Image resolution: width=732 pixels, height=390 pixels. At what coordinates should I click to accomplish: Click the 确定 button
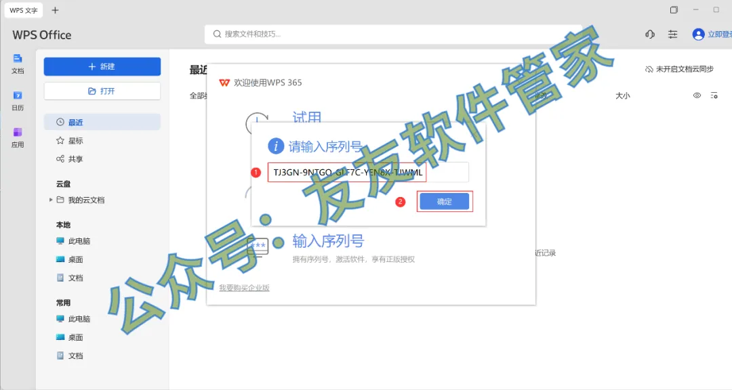pyautogui.click(x=445, y=202)
